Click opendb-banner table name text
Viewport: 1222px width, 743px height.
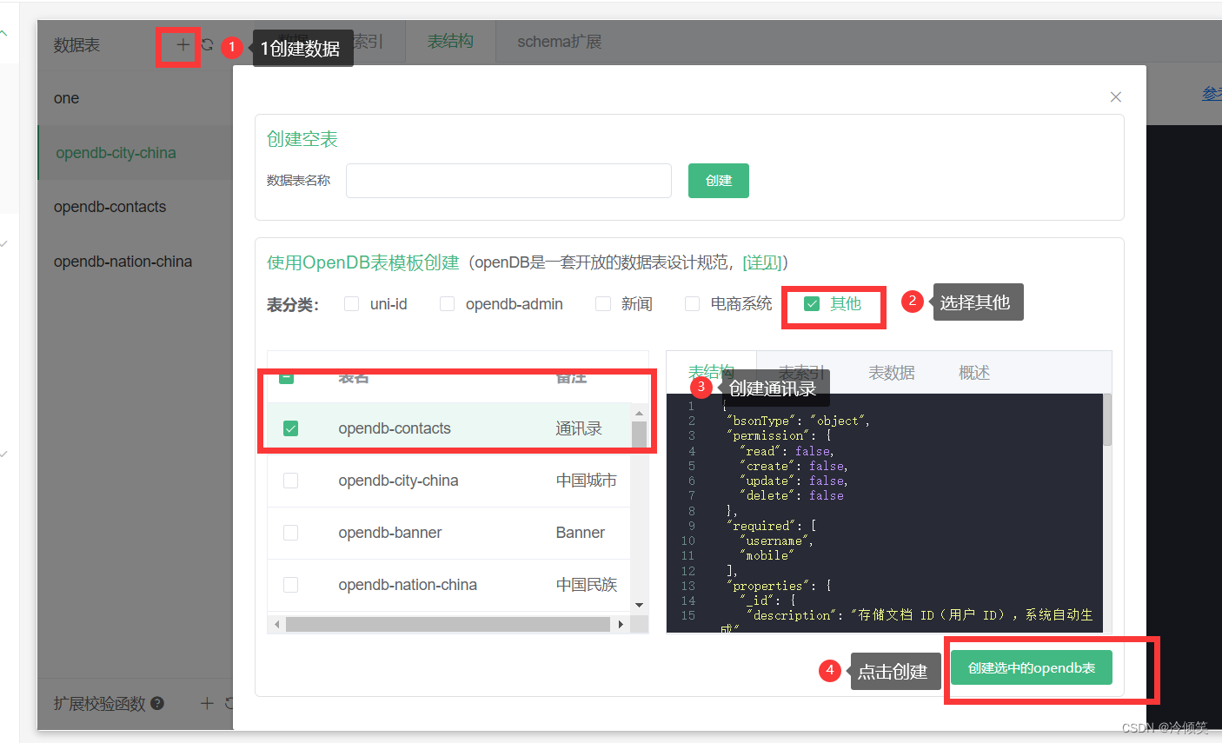tap(390, 533)
